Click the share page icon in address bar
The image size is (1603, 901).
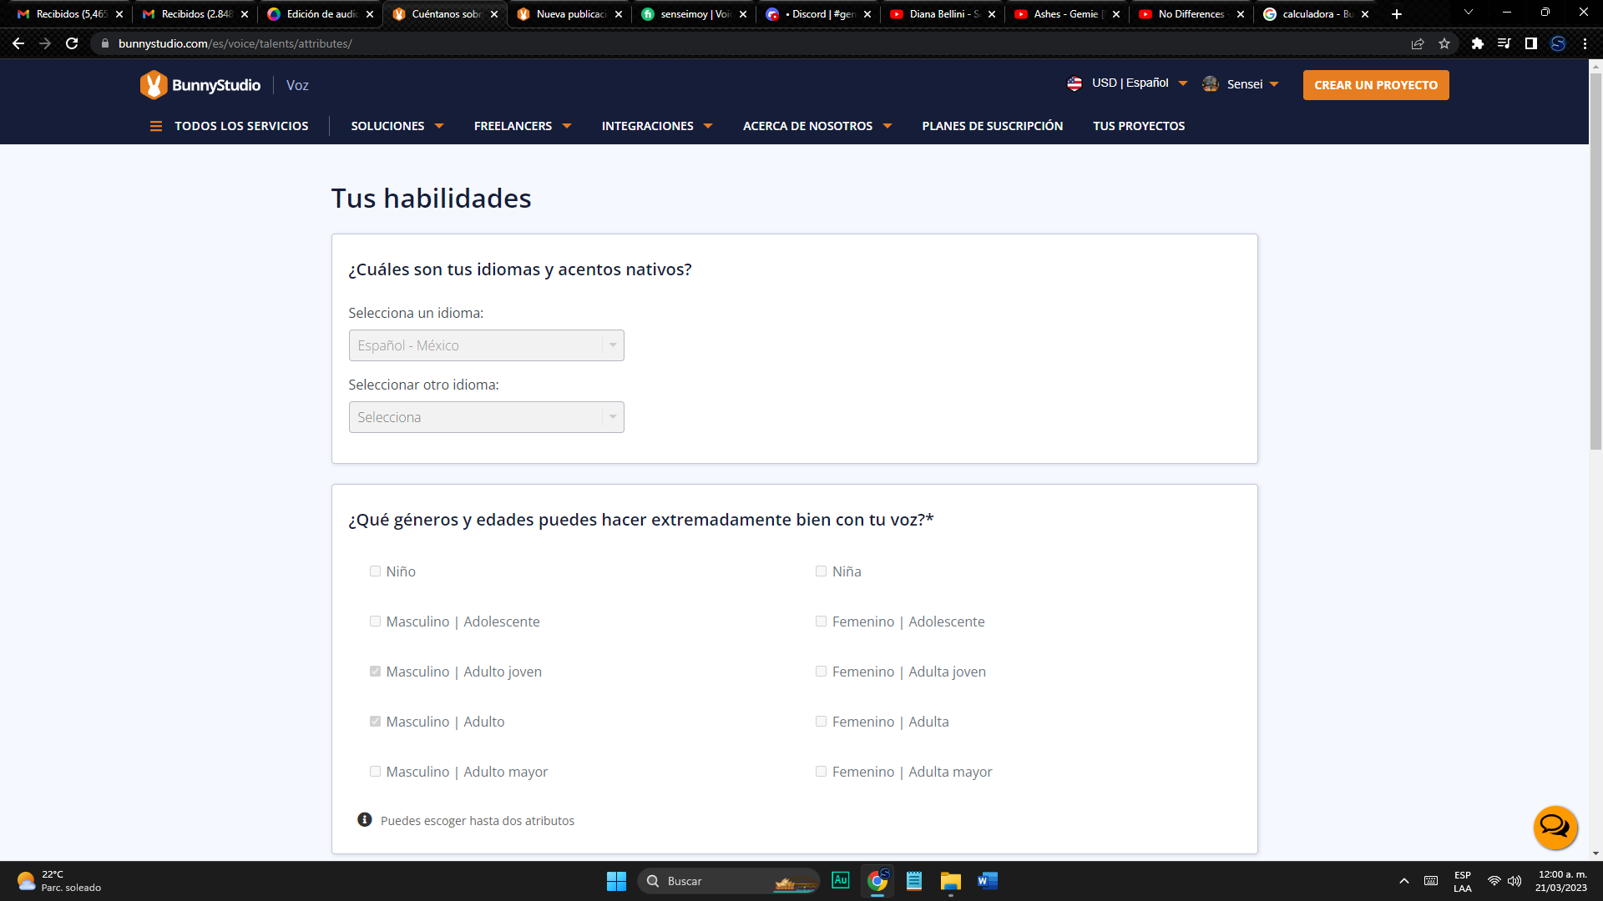[x=1417, y=43]
